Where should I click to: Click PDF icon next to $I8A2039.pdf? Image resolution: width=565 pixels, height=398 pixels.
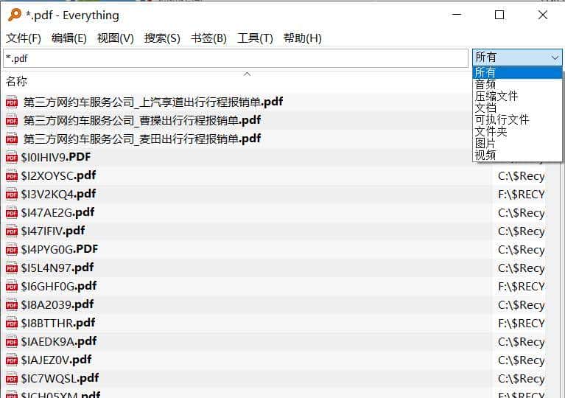click(12, 304)
